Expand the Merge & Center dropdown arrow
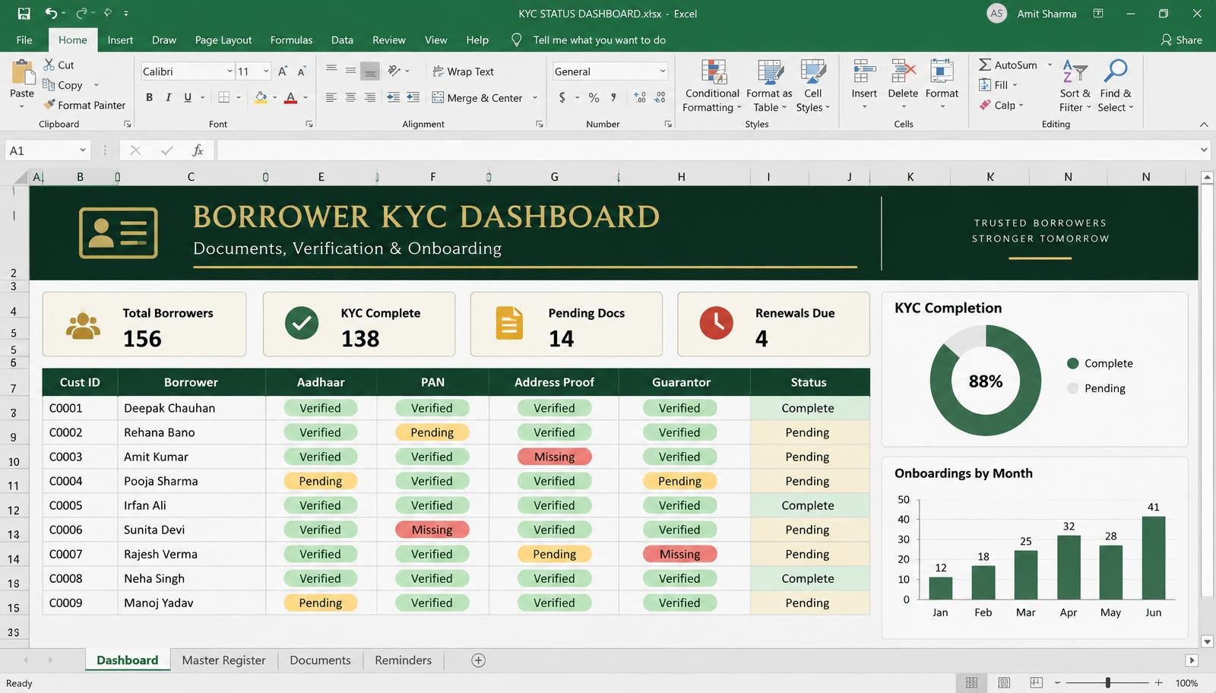Viewport: 1216px width, 693px height. (535, 98)
